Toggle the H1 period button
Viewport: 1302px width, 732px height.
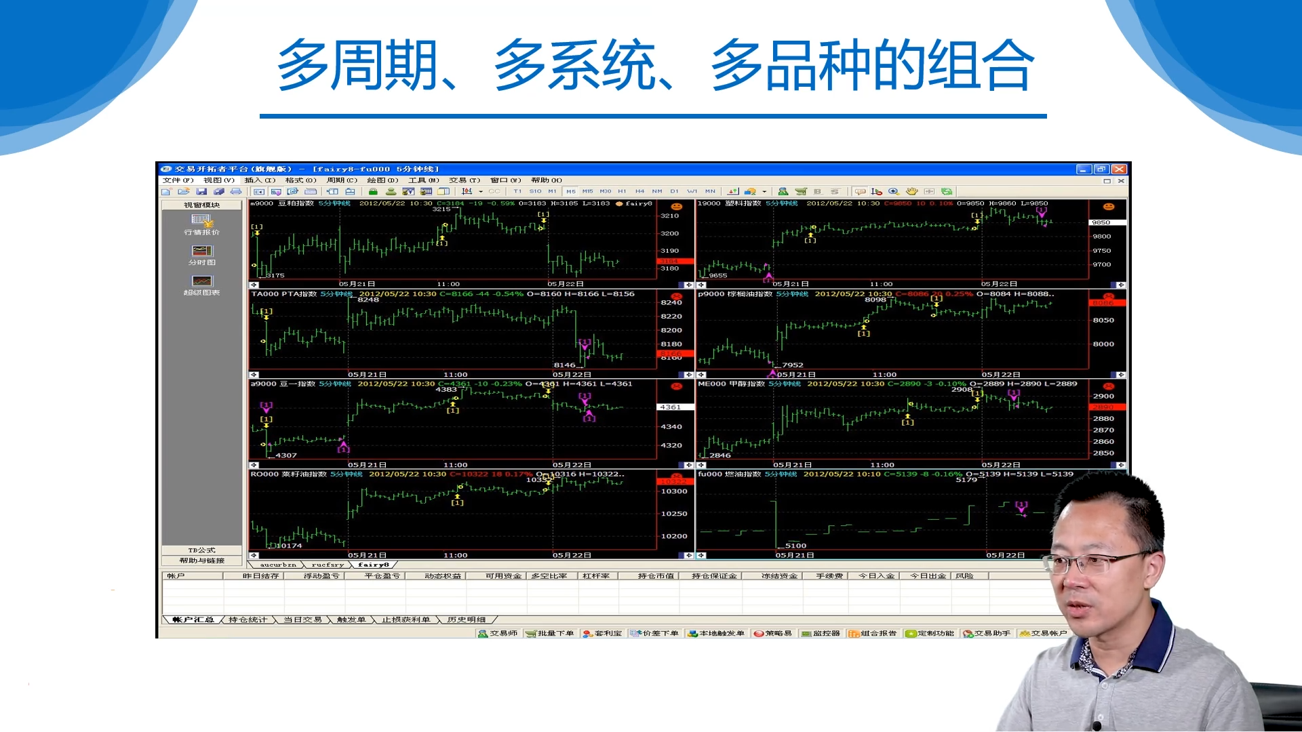(622, 192)
